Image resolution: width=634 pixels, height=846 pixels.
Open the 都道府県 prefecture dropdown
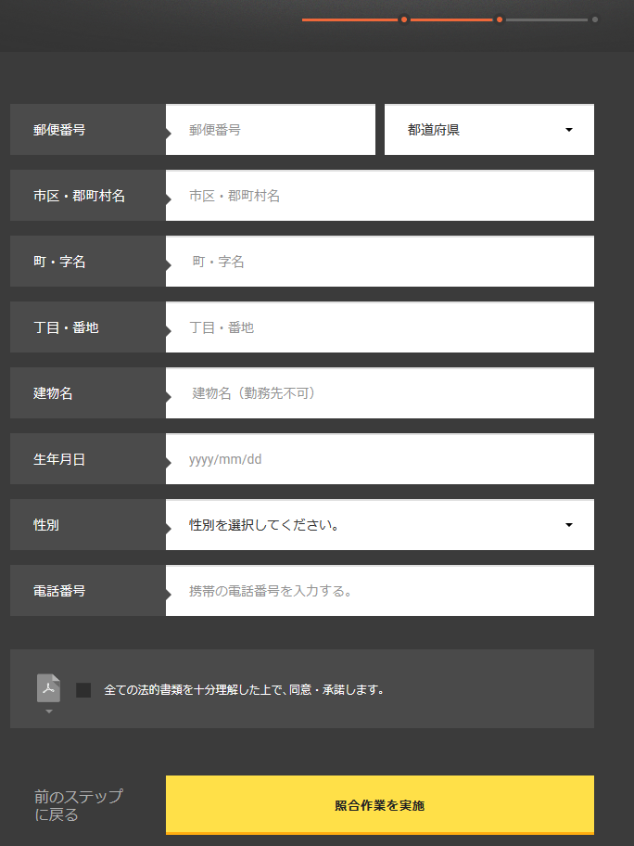click(489, 130)
